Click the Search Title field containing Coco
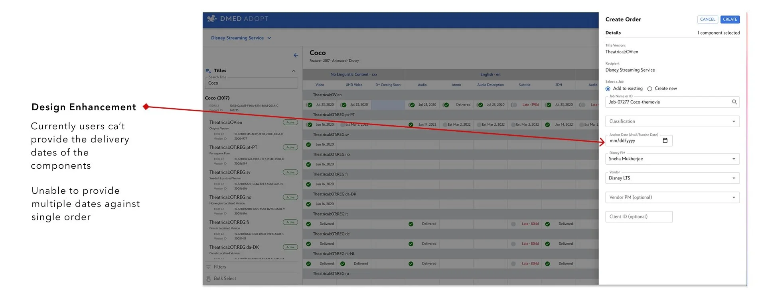The width and height of the screenshot is (766, 292). tap(251, 83)
